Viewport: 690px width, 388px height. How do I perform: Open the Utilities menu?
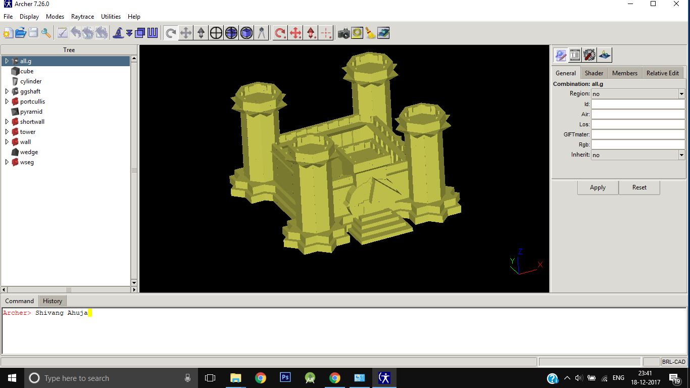click(111, 17)
